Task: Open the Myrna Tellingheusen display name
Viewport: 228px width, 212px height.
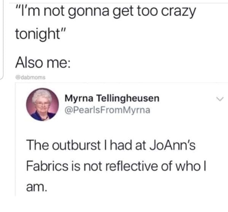Action: 112,98
